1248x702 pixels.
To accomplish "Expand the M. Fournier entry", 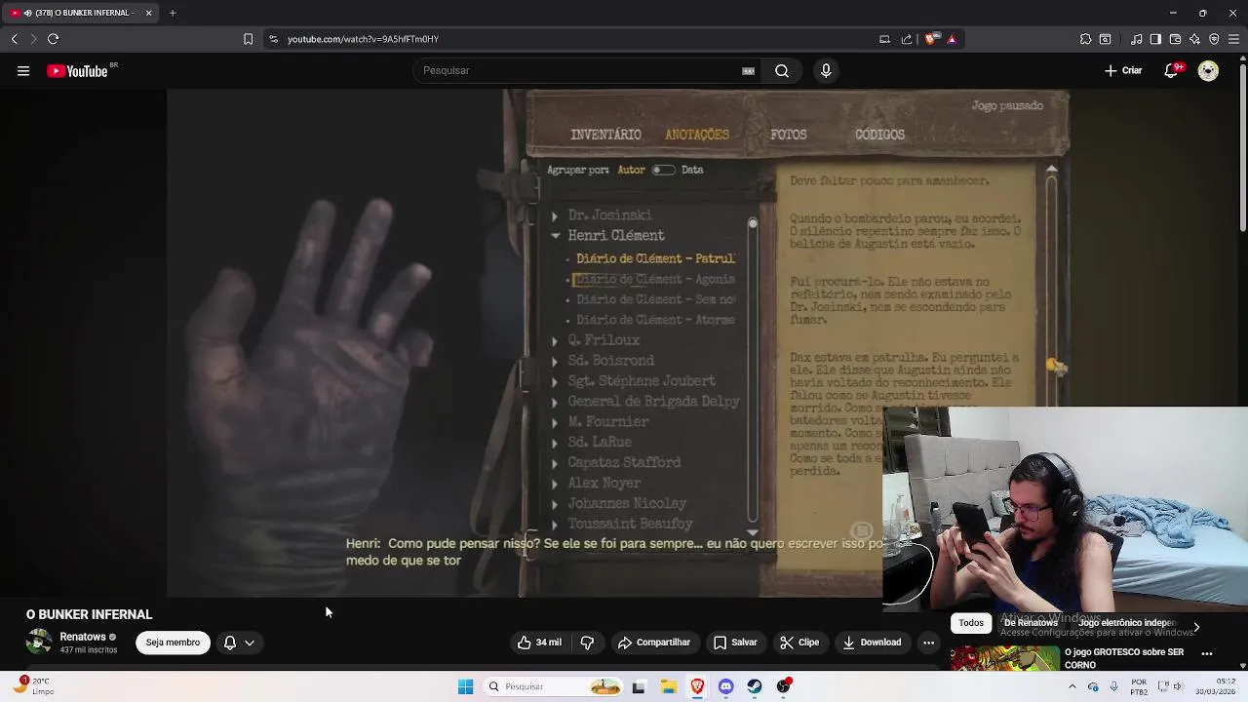I will pyautogui.click(x=555, y=422).
